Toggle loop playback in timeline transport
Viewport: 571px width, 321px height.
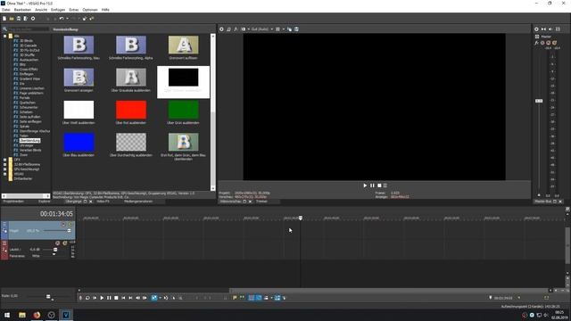pos(87,298)
